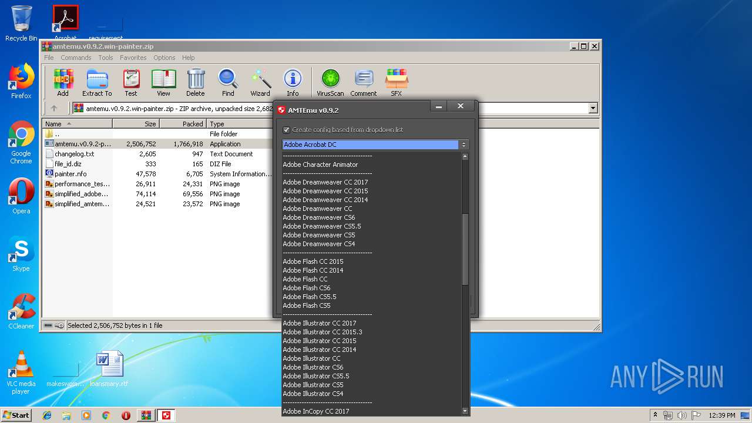Click AMTEmu taskbar button
Screen dimensions: 752x423
[x=166, y=415]
